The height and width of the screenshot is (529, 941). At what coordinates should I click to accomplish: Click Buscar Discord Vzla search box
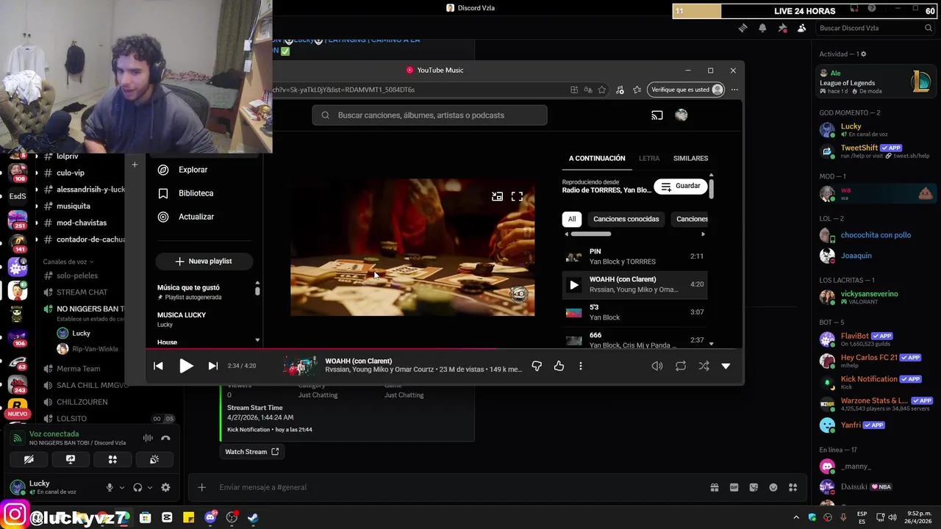(875, 28)
